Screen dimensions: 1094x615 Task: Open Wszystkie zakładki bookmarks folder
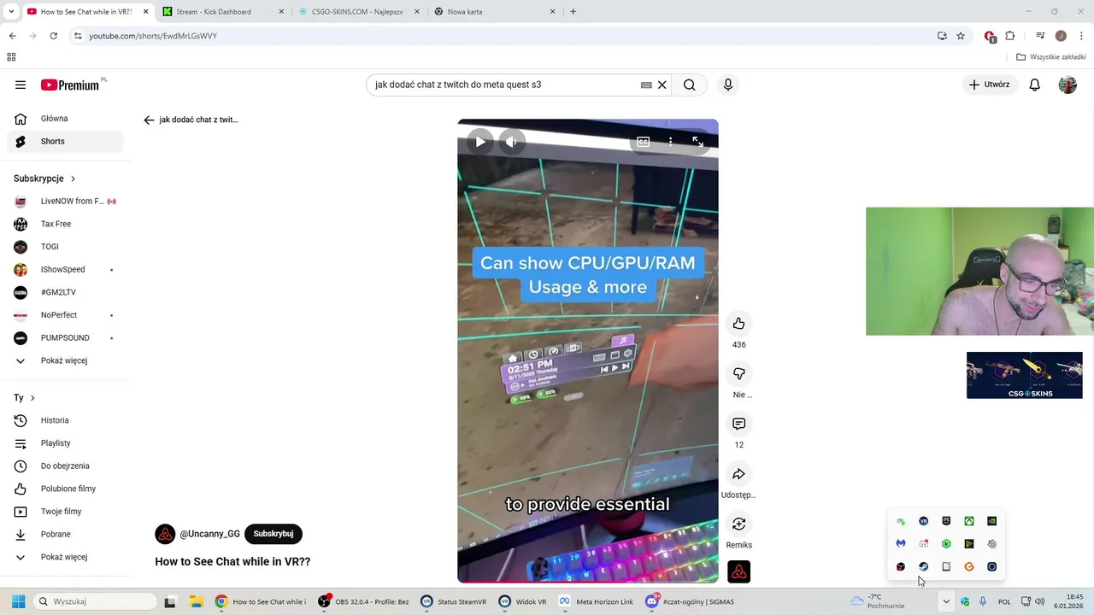click(1050, 57)
